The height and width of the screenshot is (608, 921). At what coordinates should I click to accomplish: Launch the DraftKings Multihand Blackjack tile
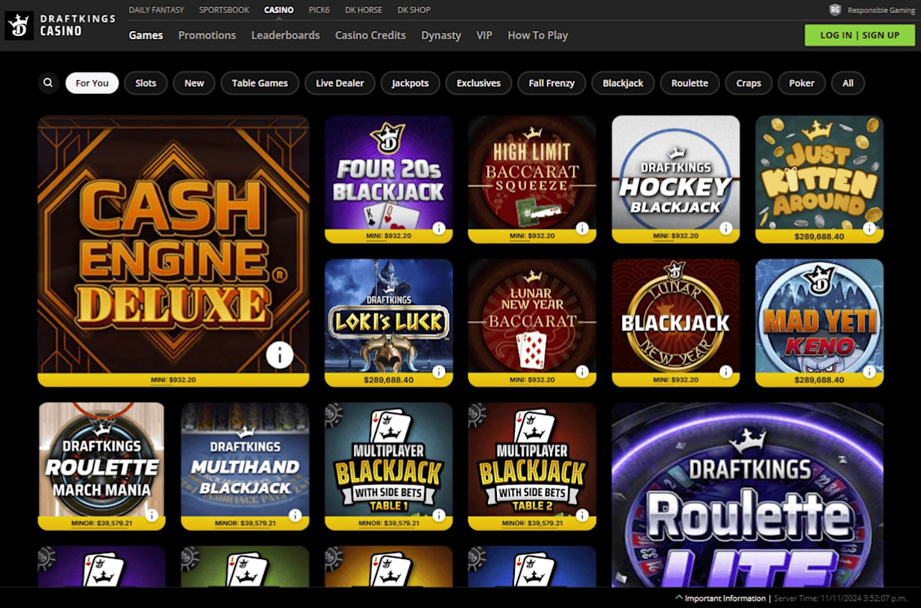click(245, 466)
